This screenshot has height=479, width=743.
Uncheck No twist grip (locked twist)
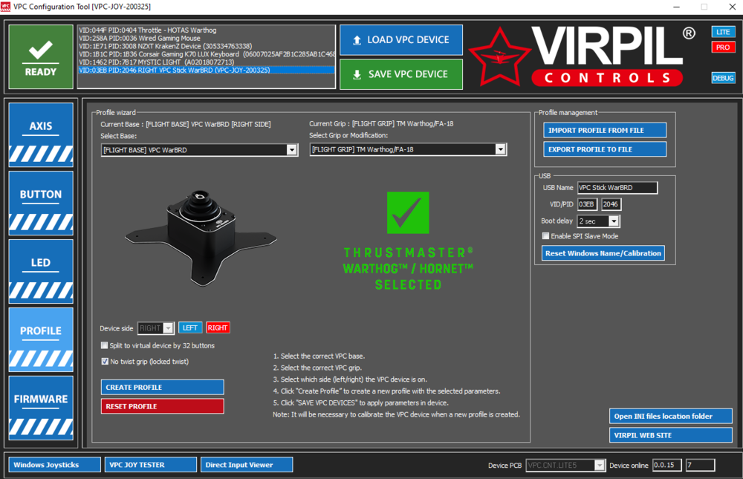coord(105,362)
